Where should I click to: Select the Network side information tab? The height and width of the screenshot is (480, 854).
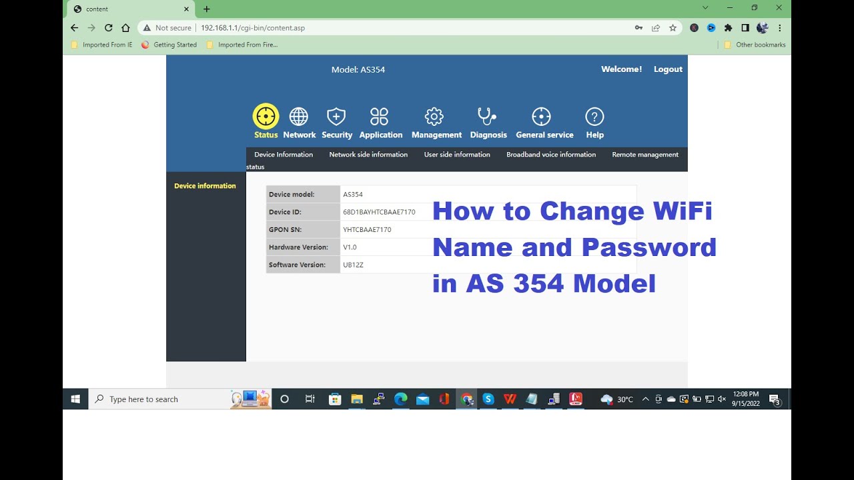(x=368, y=155)
